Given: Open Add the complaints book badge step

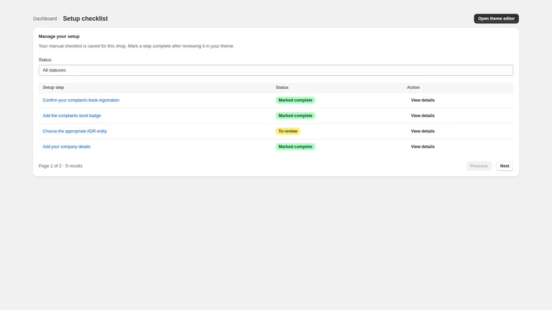Looking at the screenshot, I should click(x=72, y=116).
